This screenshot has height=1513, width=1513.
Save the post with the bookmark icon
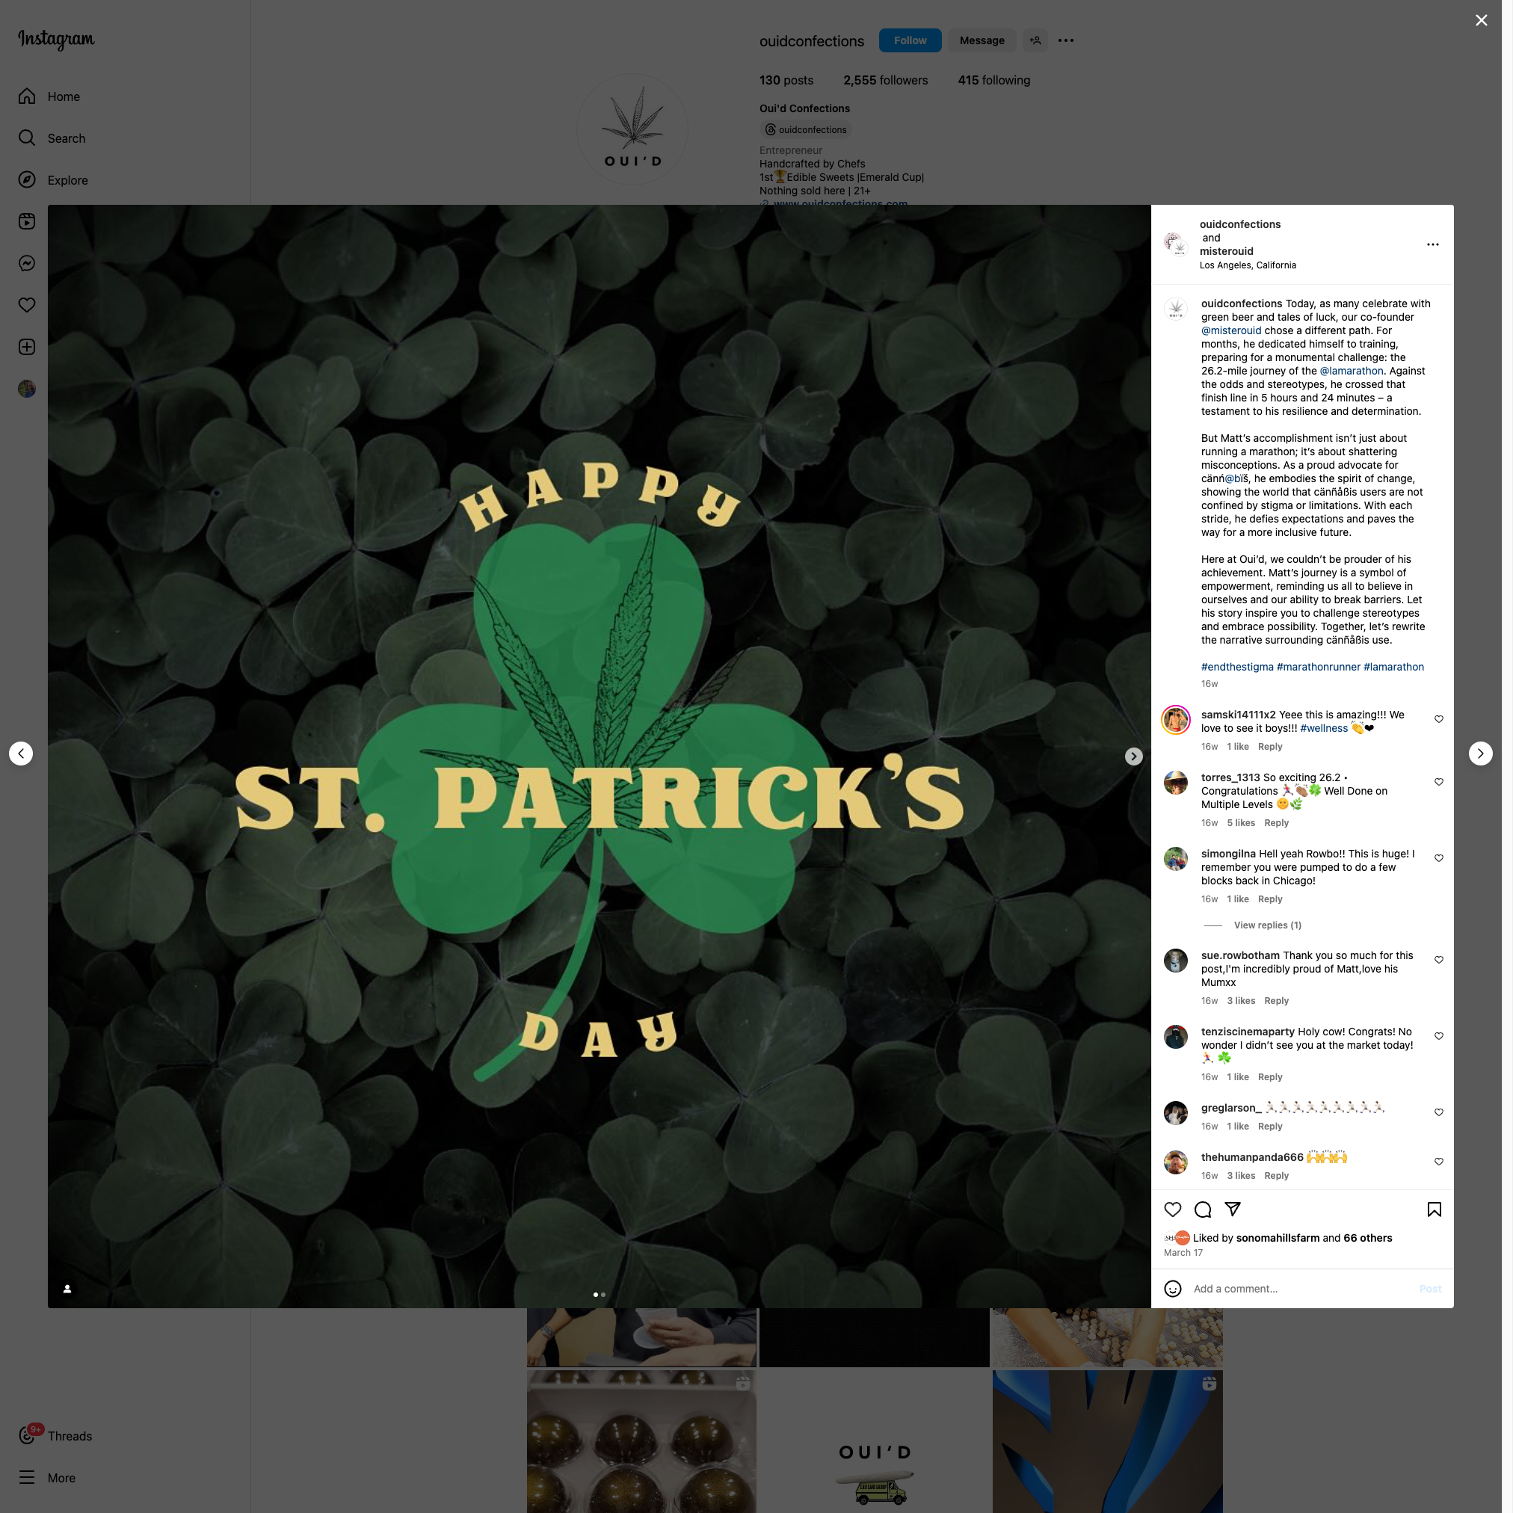pyautogui.click(x=1434, y=1210)
